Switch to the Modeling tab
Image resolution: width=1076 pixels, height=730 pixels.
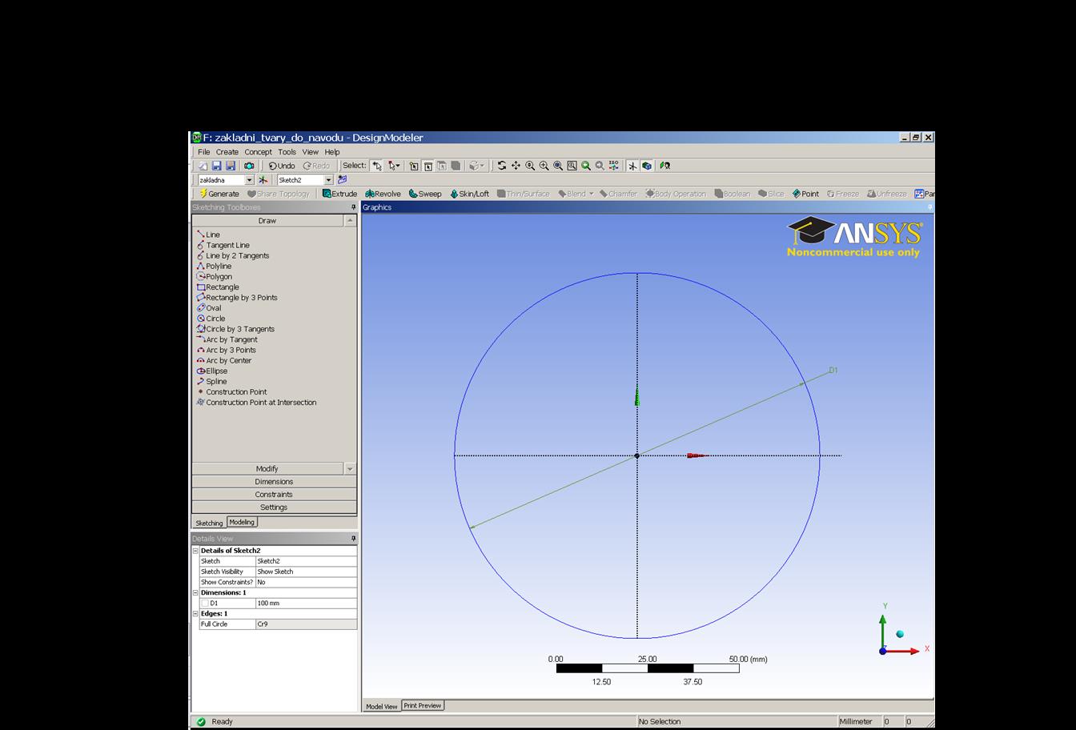pos(242,522)
